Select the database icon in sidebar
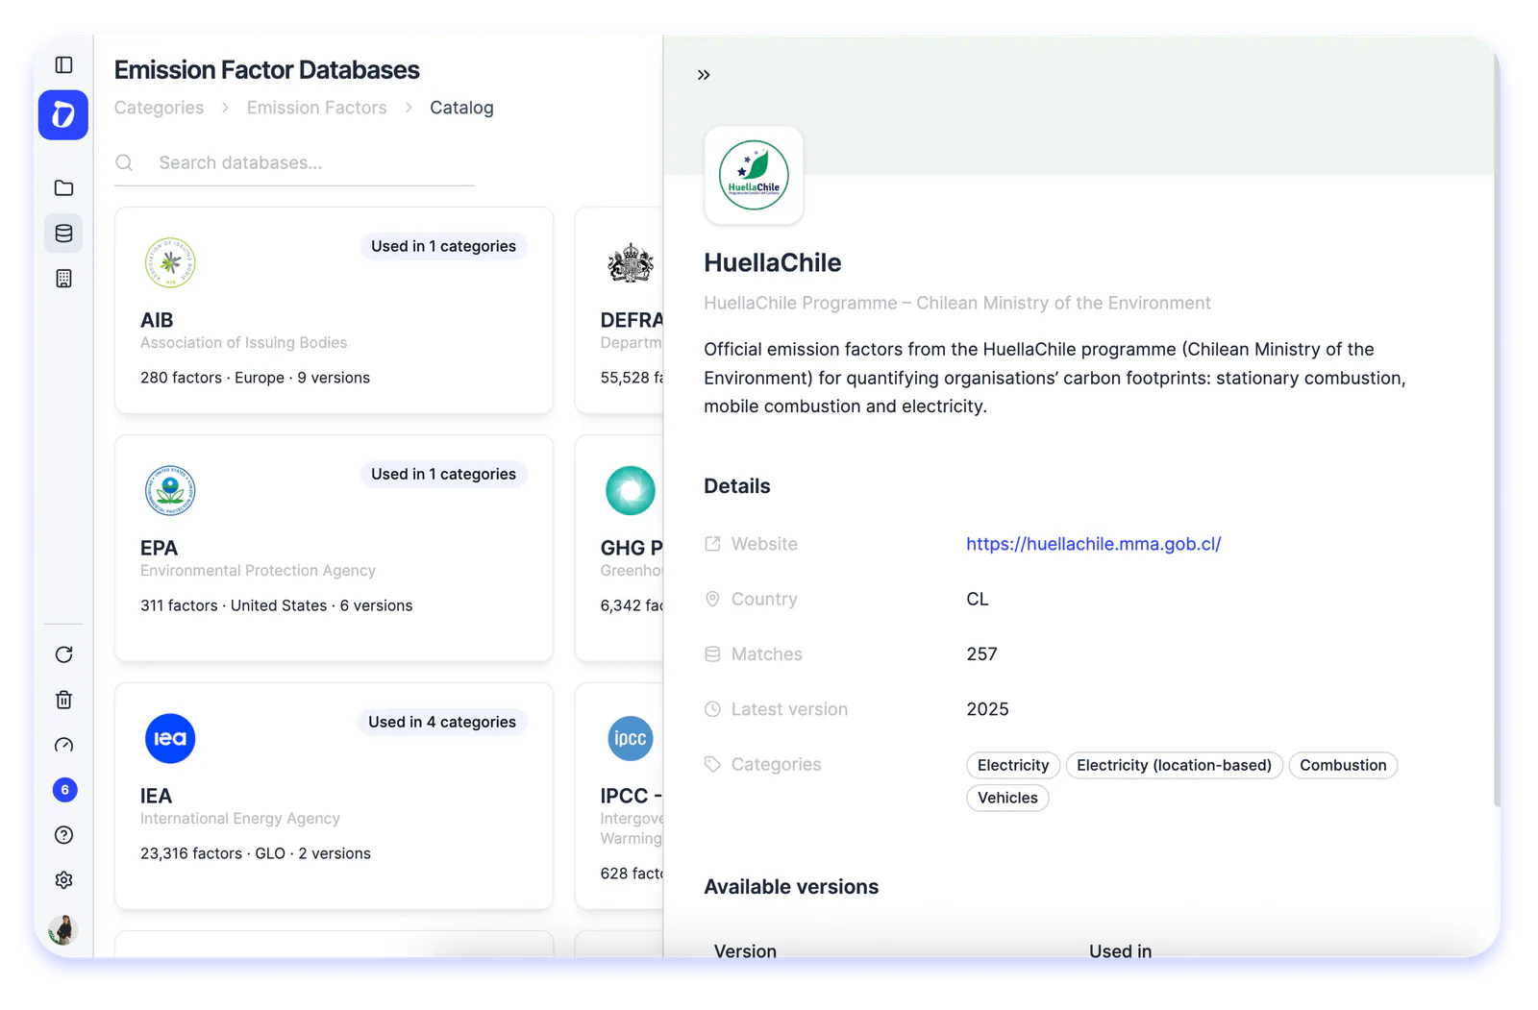The width and height of the screenshot is (1538, 1010). click(63, 234)
